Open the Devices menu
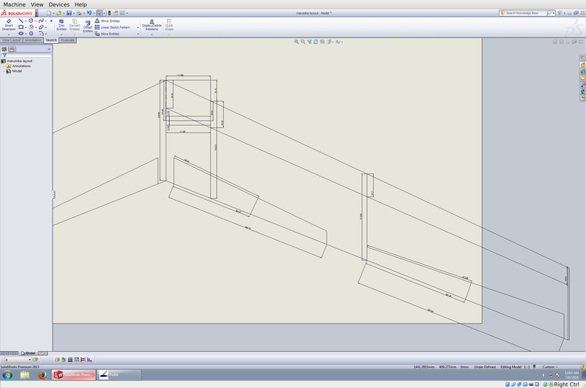This screenshot has width=586, height=388. pos(59,4)
